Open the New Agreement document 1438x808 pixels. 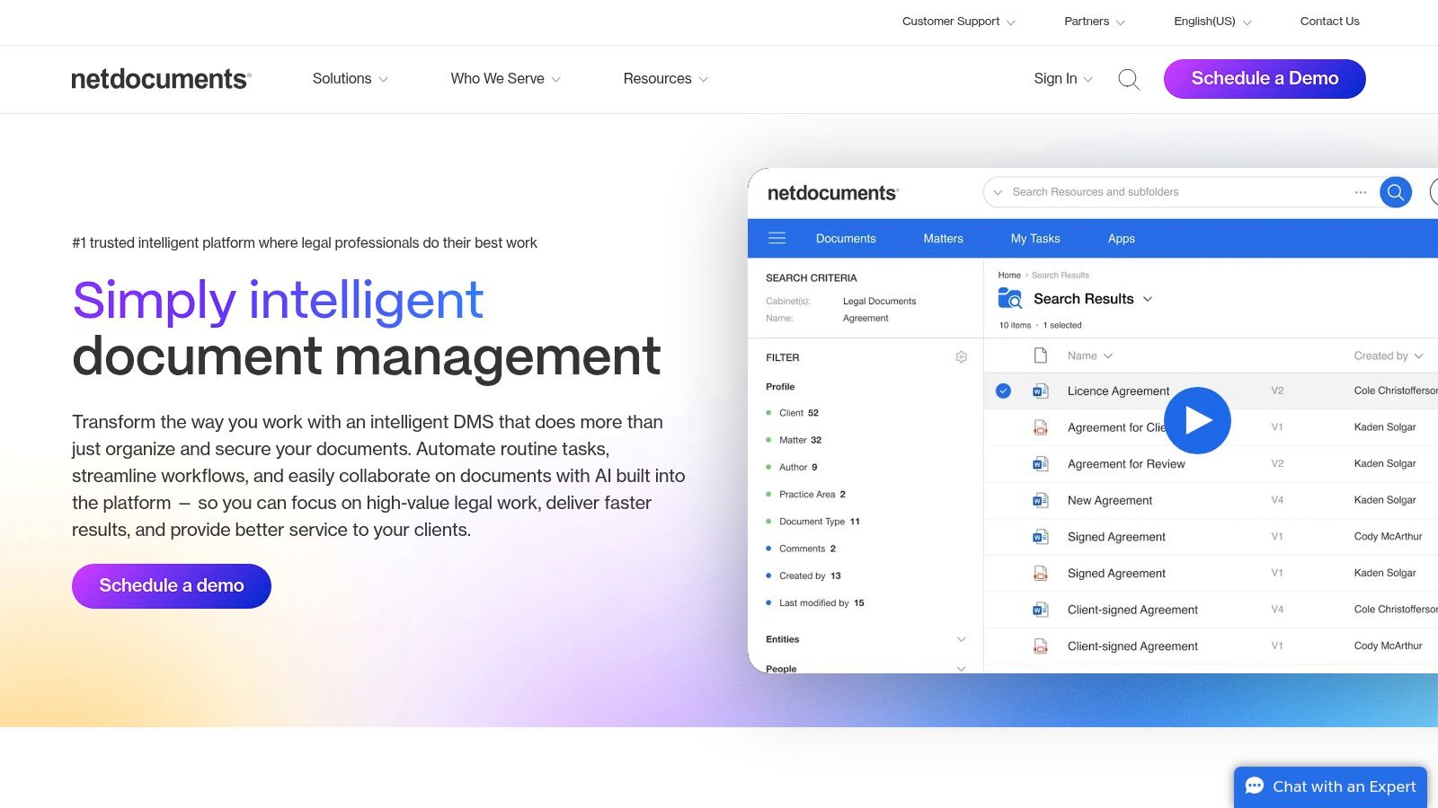(x=1110, y=501)
